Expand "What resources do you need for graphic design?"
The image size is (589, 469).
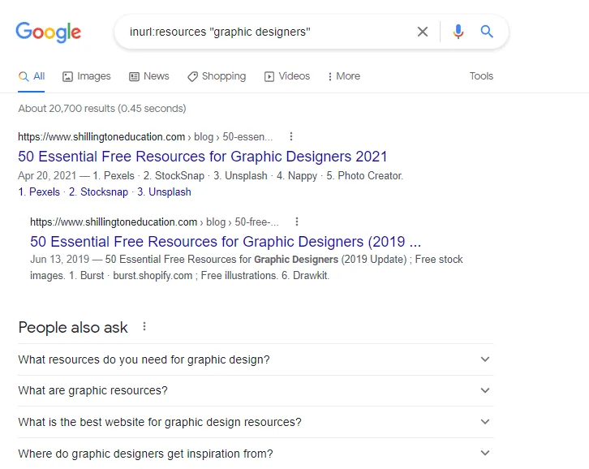coord(255,359)
